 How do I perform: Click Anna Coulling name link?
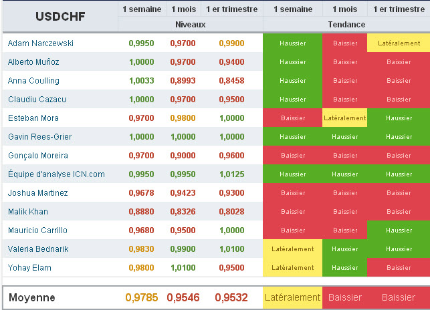pyautogui.click(x=33, y=81)
